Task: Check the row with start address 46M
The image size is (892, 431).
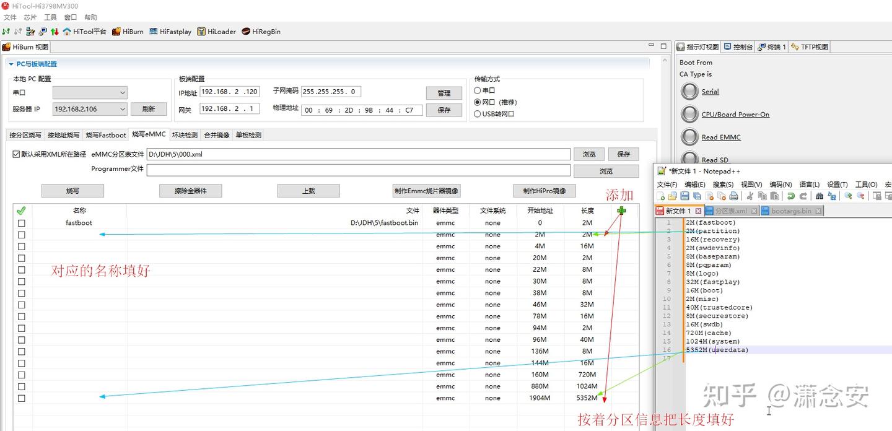Action: [22, 305]
